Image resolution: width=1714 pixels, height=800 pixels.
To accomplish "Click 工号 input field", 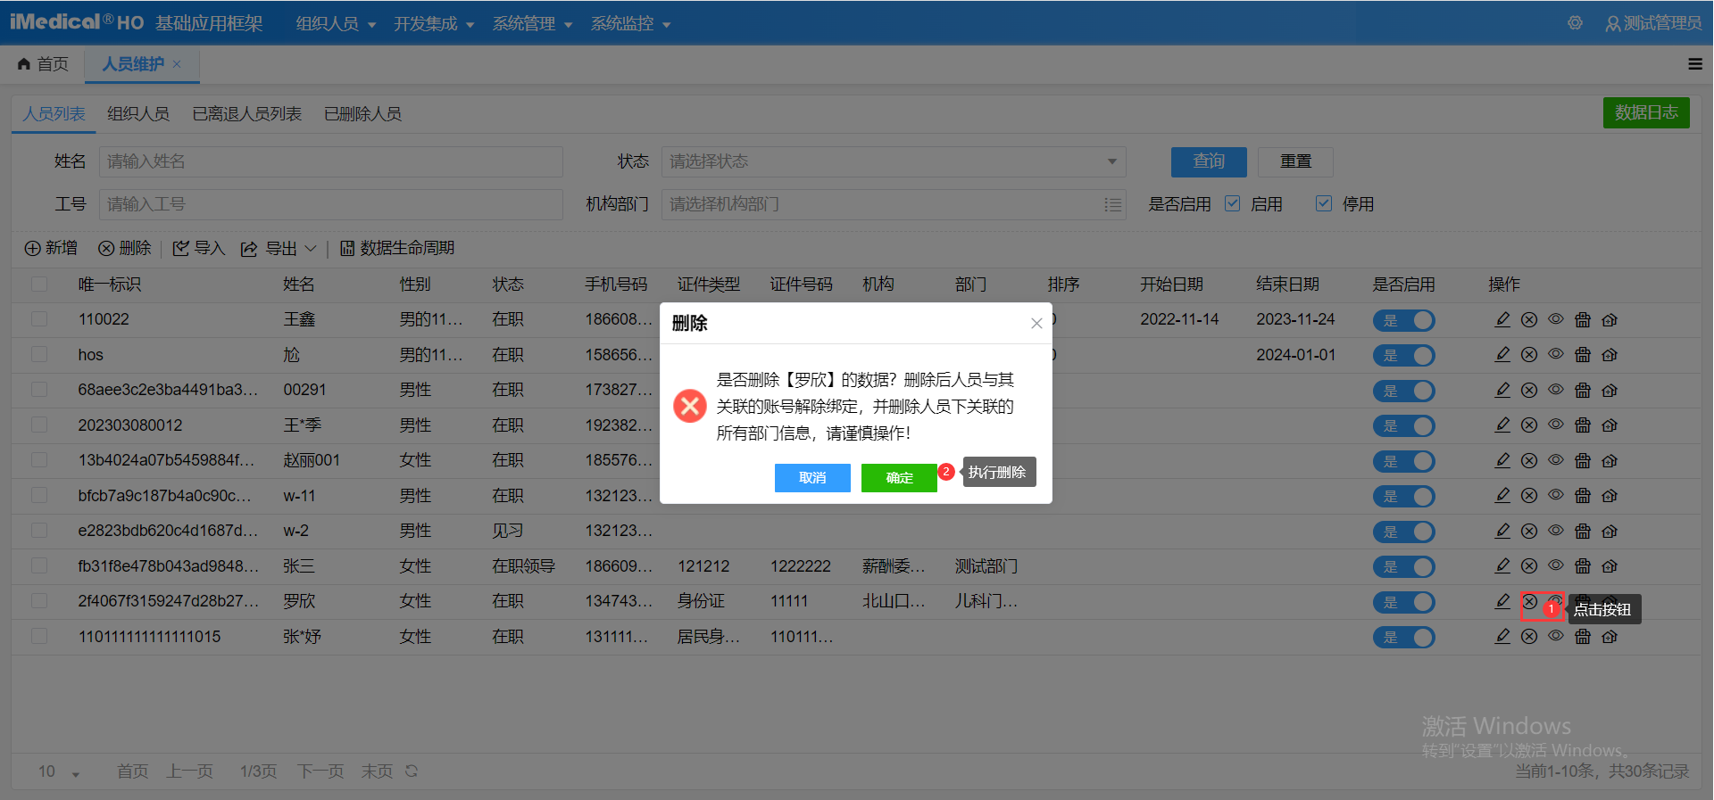I will pos(331,205).
